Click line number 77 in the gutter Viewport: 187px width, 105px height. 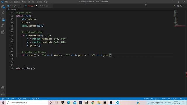[x=12, y=55]
